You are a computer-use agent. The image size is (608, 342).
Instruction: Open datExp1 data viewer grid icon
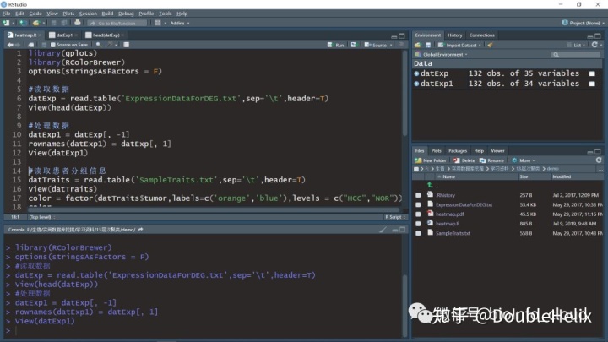coord(592,84)
